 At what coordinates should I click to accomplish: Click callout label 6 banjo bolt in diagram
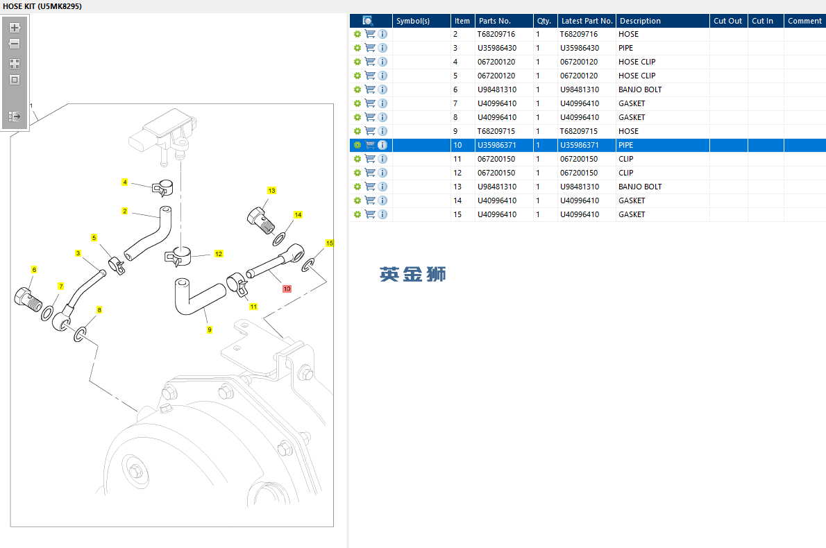[x=34, y=270]
